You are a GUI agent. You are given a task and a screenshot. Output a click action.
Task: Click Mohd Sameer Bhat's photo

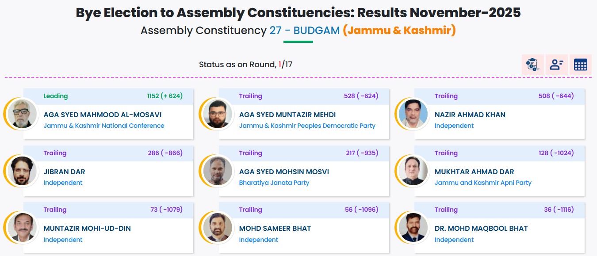point(218,227)
